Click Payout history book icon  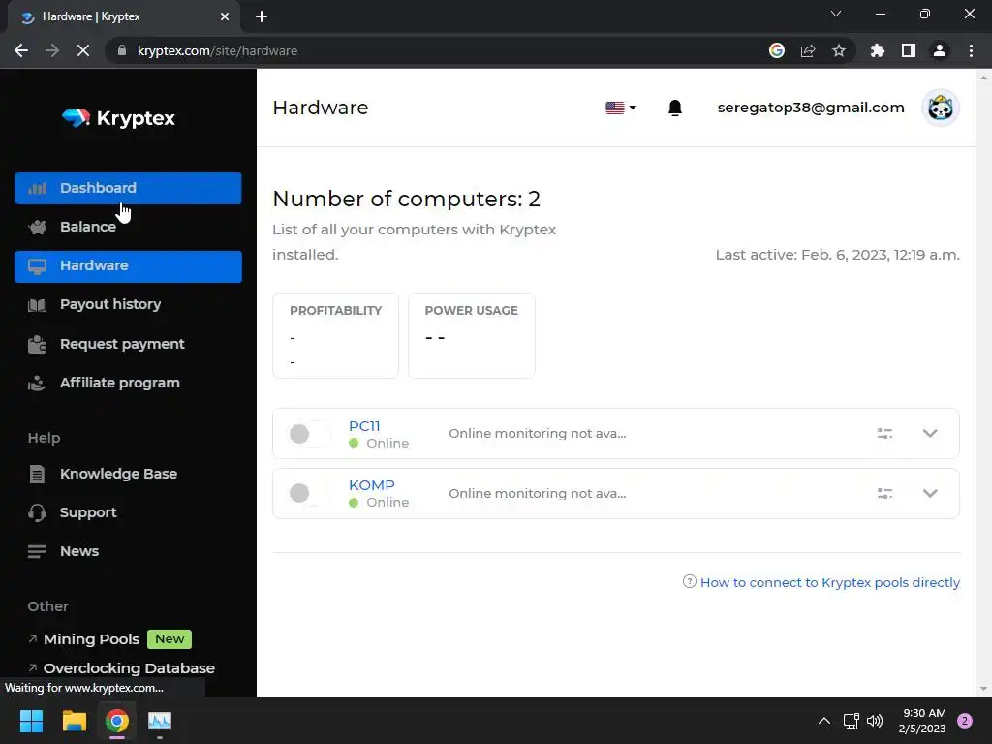click(38, 305)
